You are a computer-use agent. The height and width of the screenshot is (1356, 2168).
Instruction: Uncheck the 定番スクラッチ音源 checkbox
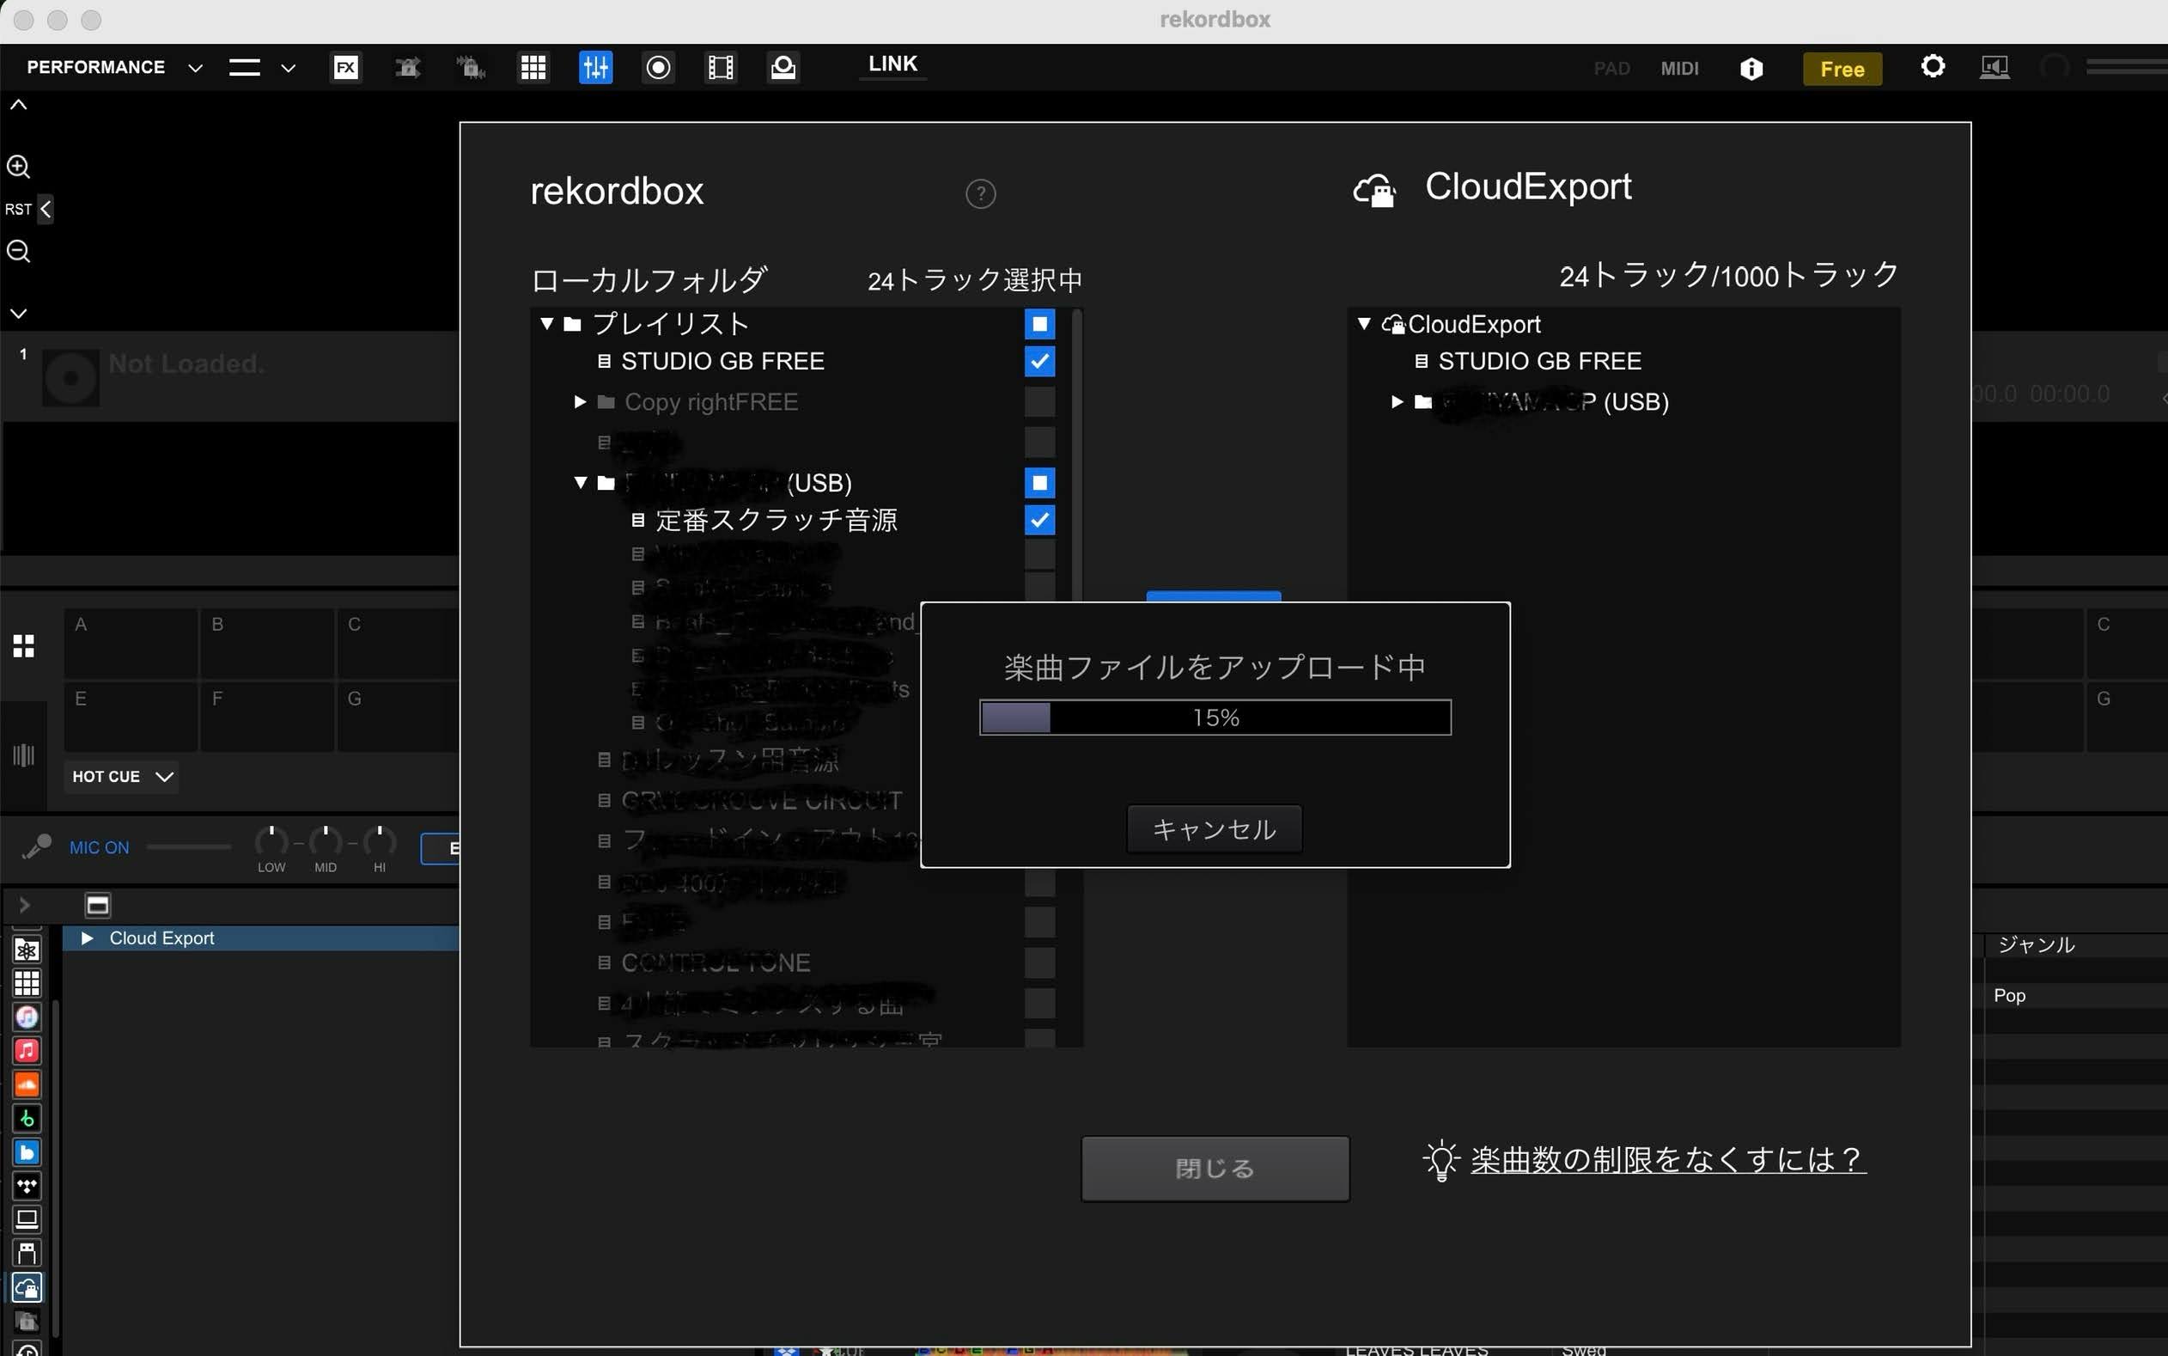(x=1039, y=520)
